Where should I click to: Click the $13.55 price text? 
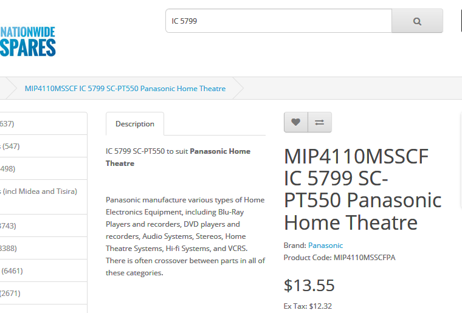(x=309, y=285)
